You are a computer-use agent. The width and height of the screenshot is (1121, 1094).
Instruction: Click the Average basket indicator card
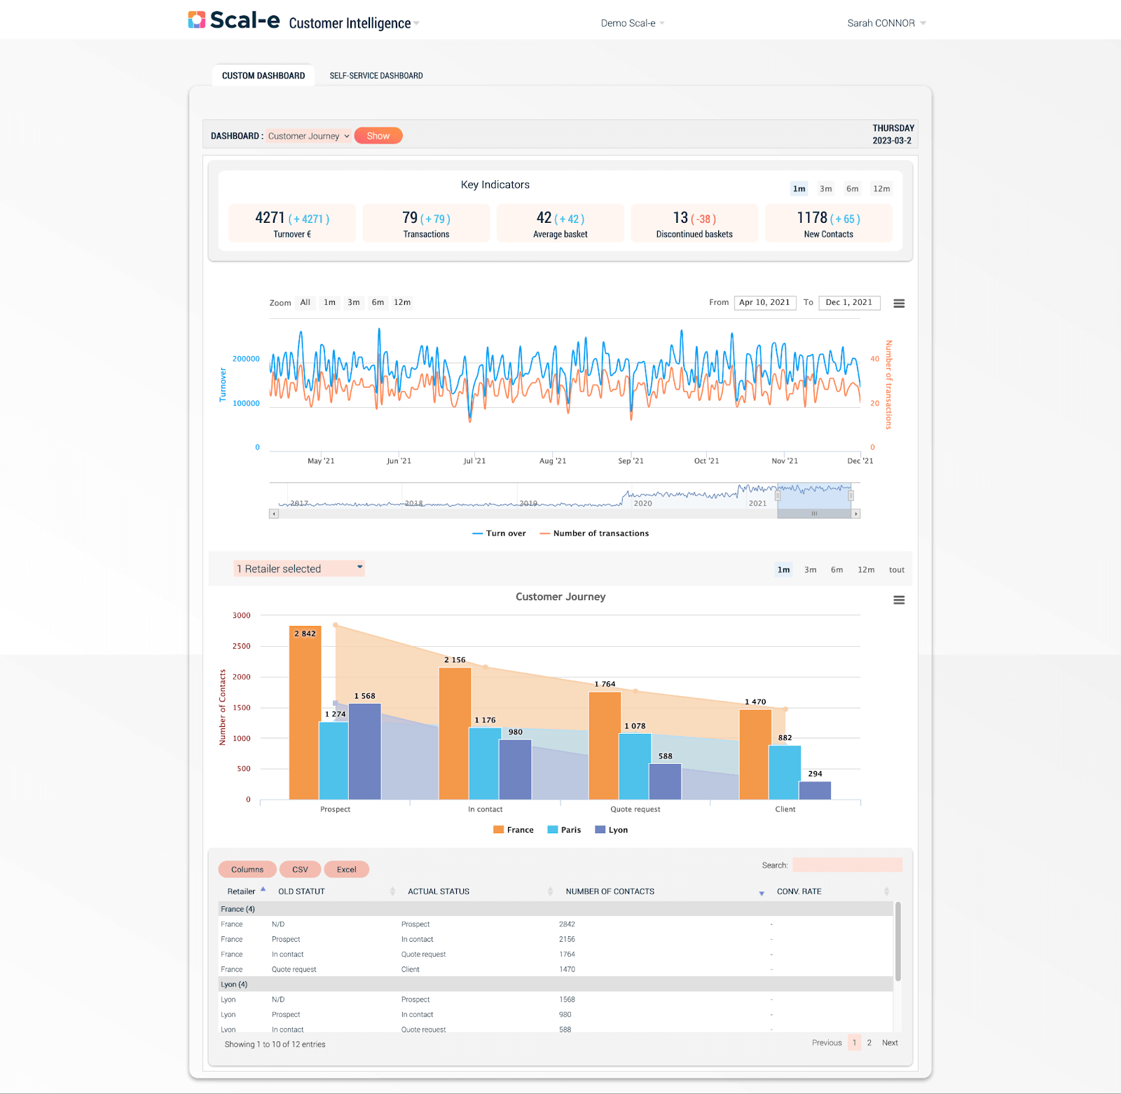pos(560,224)
